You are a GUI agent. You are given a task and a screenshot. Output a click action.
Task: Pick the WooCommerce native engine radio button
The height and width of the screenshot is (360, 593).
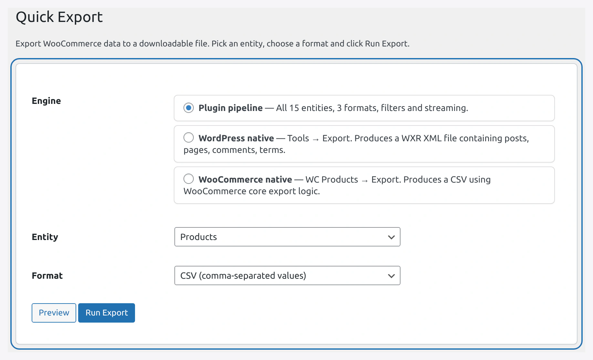(x=189, y=179)
